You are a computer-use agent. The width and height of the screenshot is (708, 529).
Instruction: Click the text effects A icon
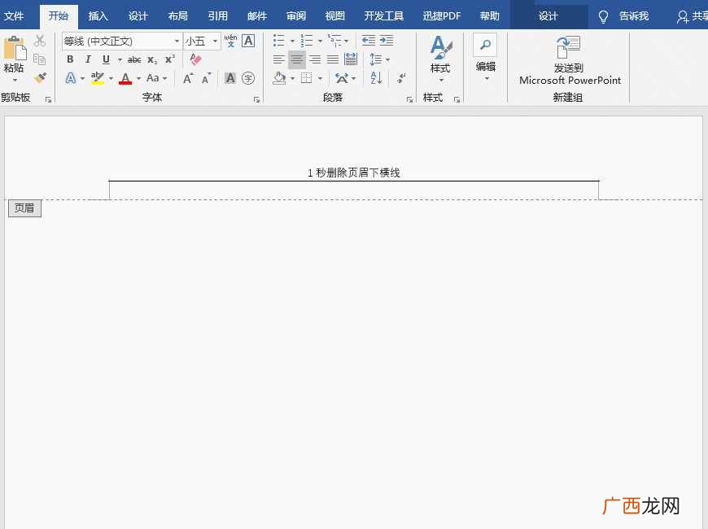(71, 78)
